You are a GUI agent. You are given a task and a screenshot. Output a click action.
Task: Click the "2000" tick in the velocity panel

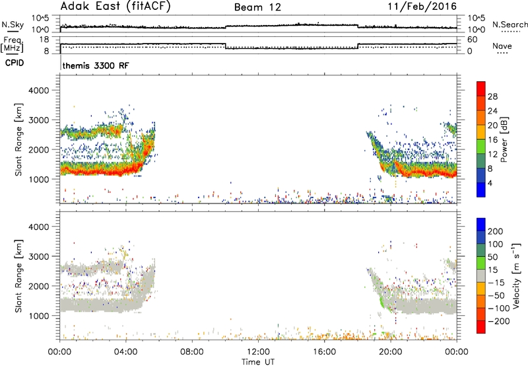pyautogui.click(x=39, y=286)
